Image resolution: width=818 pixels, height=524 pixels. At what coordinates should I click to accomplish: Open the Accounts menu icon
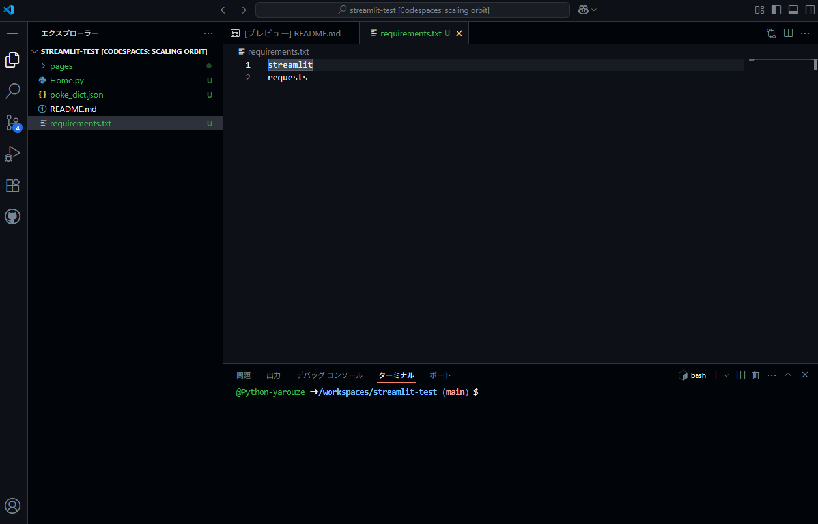tap(12, 506)
